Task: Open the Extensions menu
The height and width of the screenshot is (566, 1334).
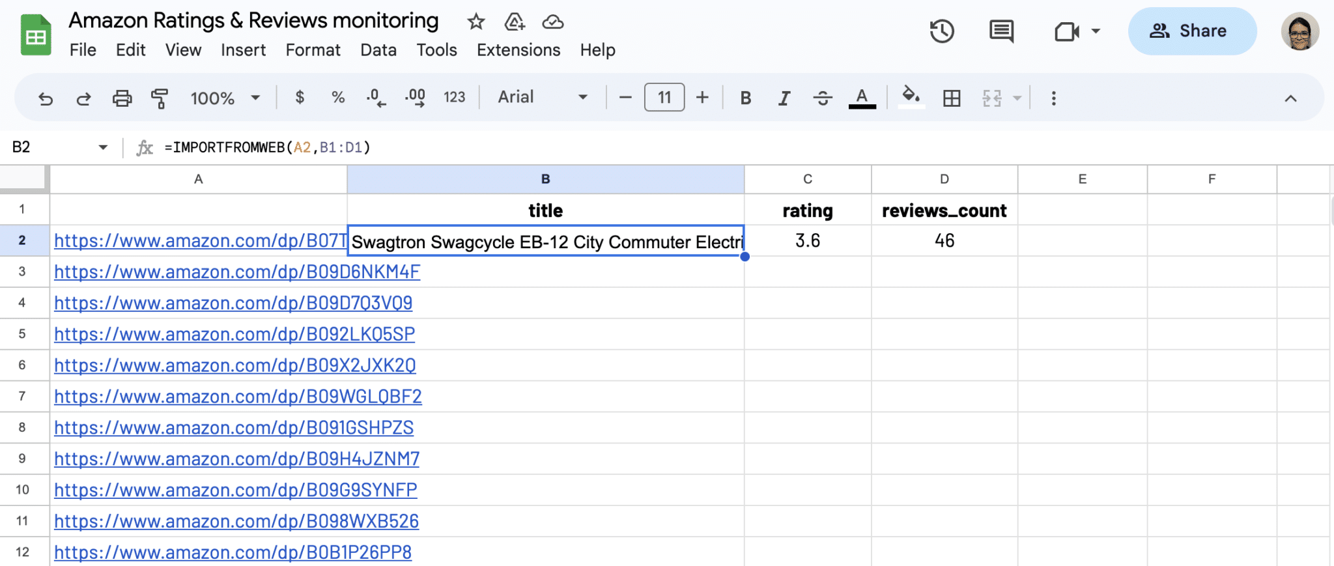Action: [518, 50]
